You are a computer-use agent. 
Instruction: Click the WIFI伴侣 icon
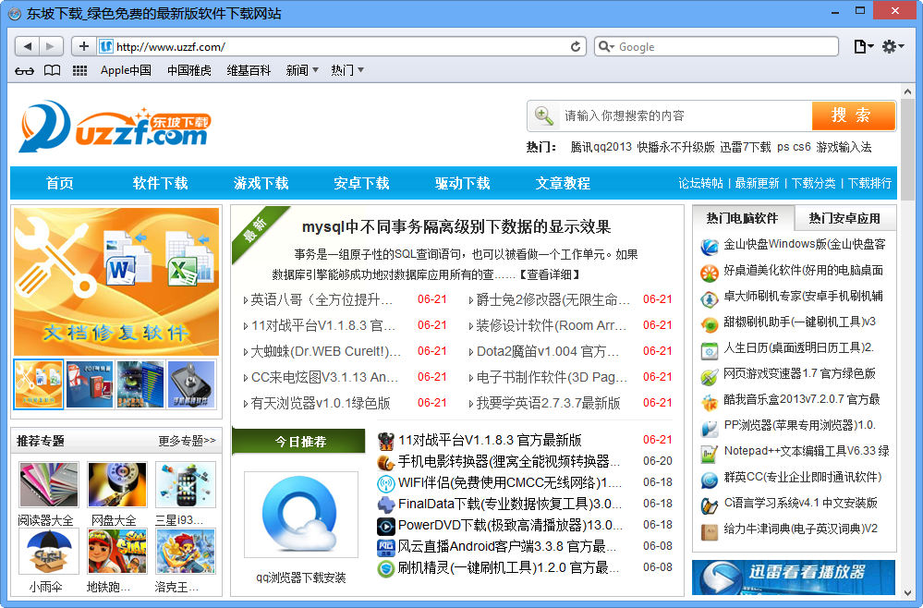(x=385, y=484)
